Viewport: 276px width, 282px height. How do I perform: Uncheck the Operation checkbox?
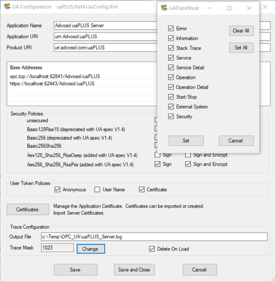coord(171,77)
